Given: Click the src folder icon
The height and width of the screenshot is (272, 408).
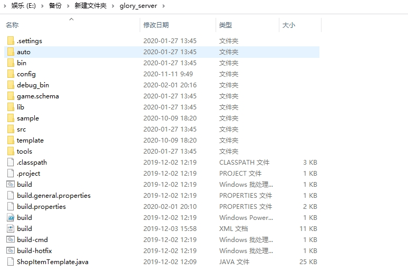Looking at the screenshot, I should point(11,129).
